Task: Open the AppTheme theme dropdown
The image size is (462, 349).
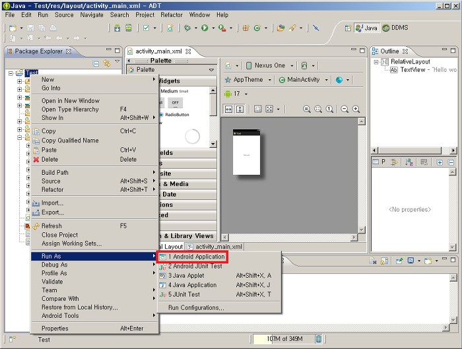Action: tap(248, 80)
